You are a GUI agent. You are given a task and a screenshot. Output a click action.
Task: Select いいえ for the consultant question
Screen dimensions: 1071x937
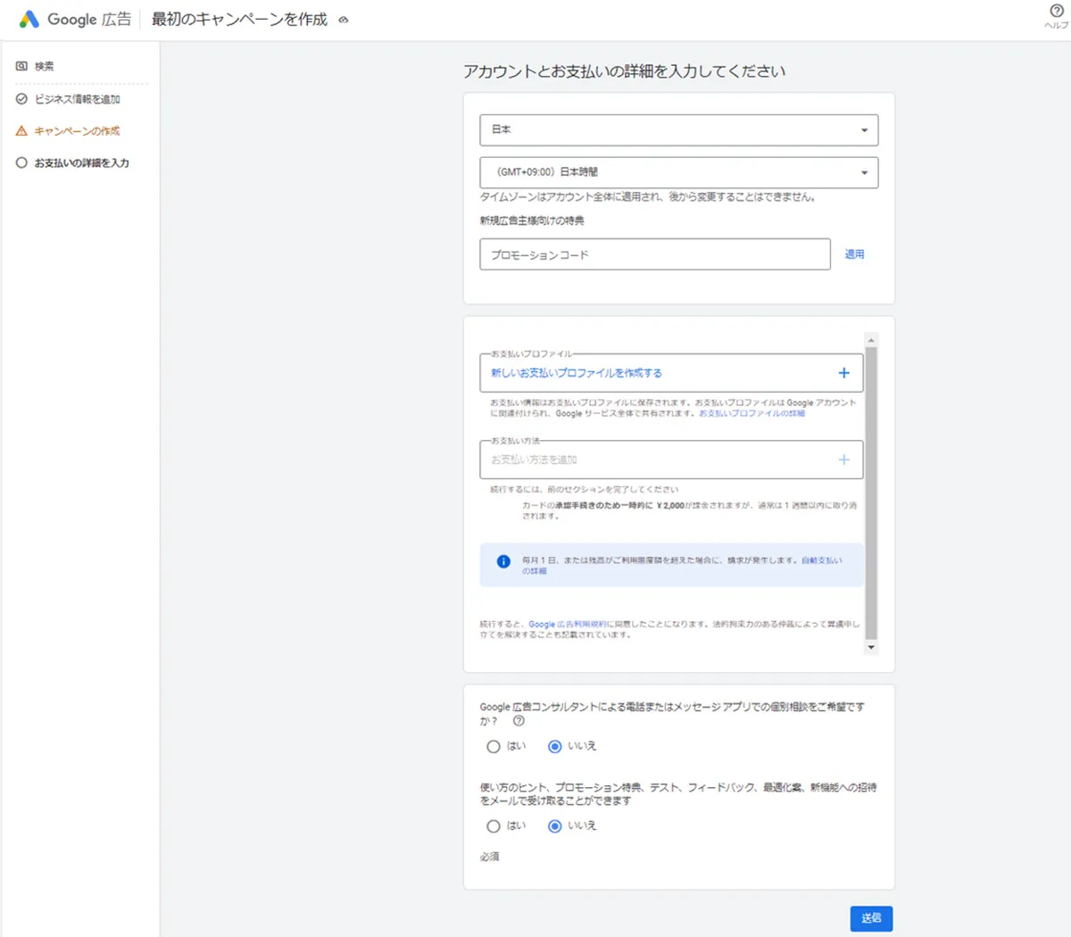555,746
